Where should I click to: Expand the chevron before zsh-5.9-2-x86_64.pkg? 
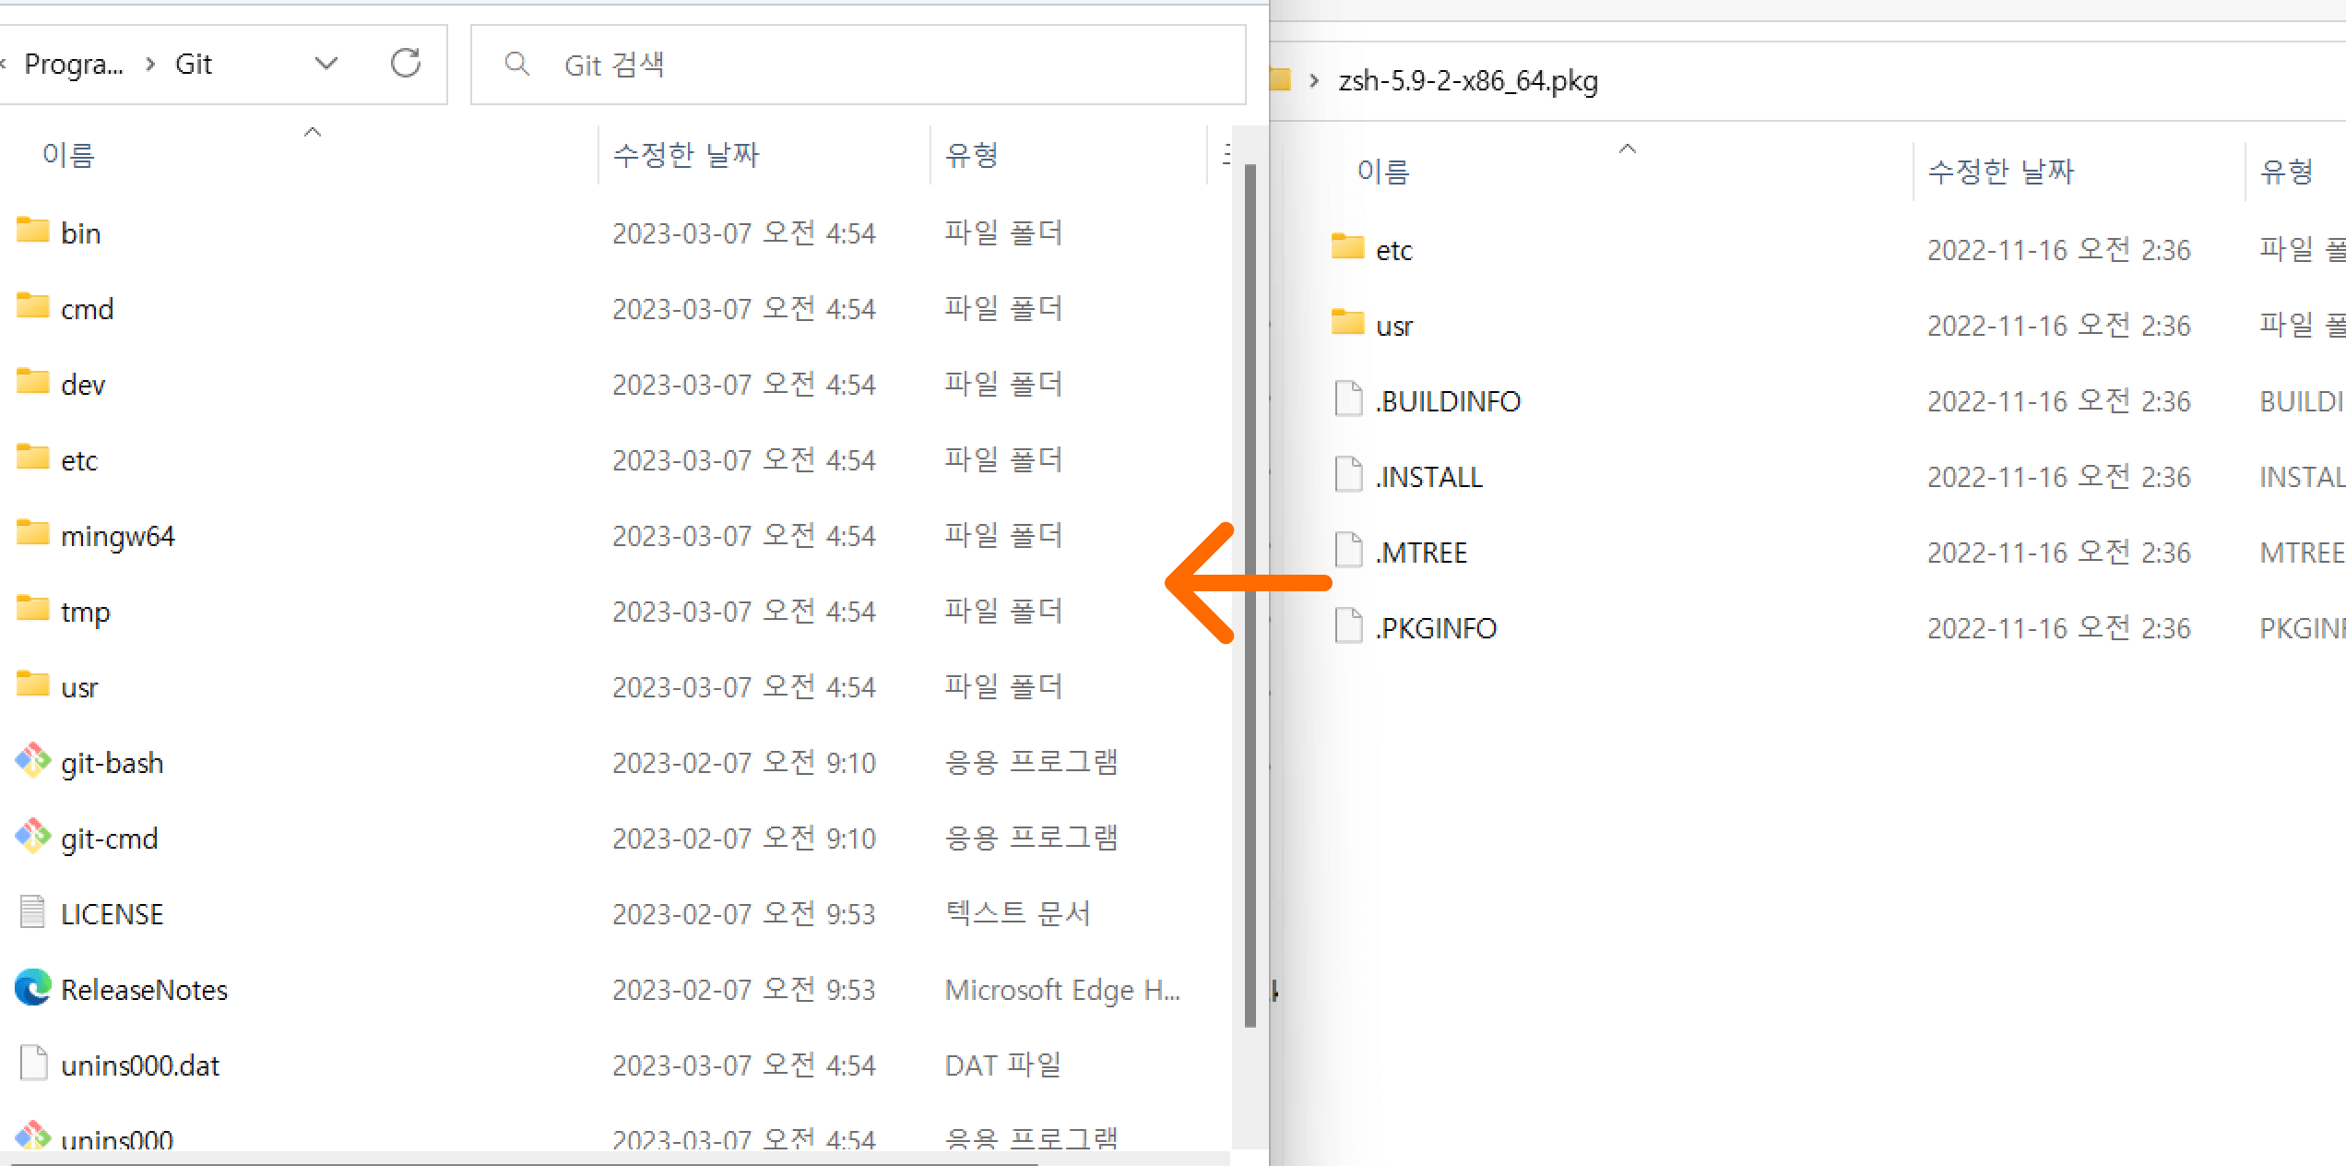click(x=1314, y=80)
